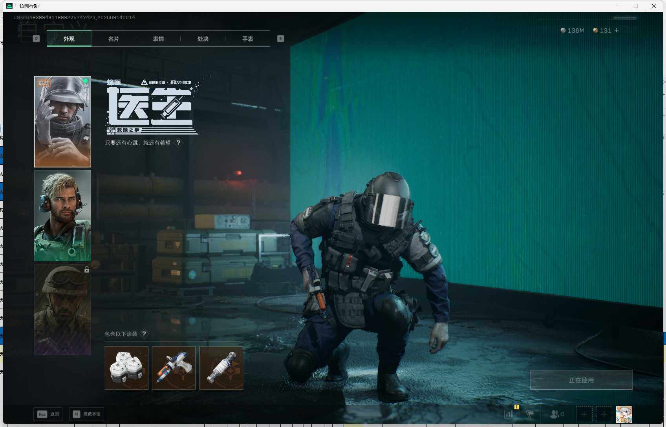
Task: Select the 表情 tab
Action: click(158, 38)
